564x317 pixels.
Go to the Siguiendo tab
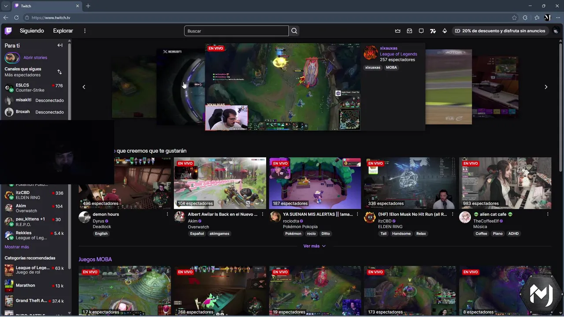[32, 31]
